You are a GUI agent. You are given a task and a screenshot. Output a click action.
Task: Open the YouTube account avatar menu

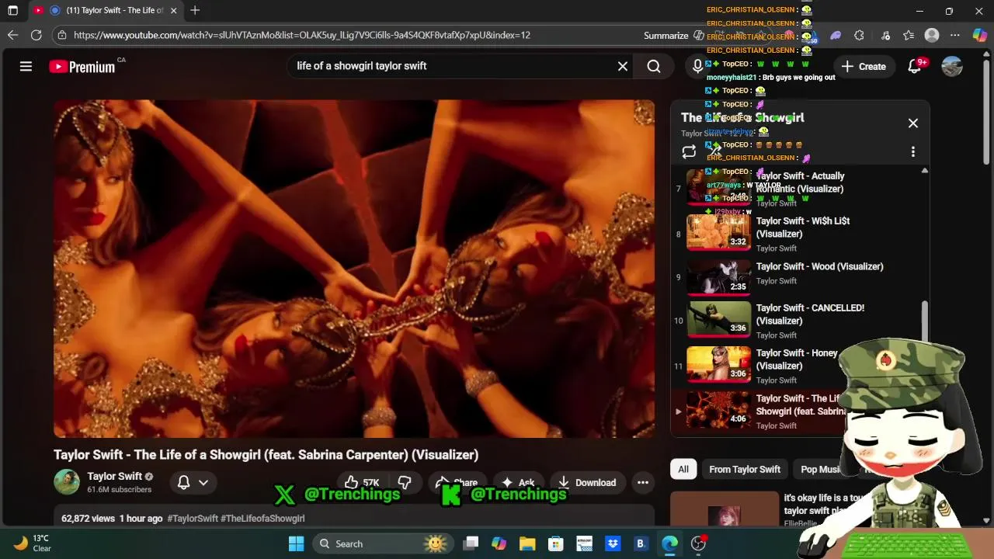[952, 66]
